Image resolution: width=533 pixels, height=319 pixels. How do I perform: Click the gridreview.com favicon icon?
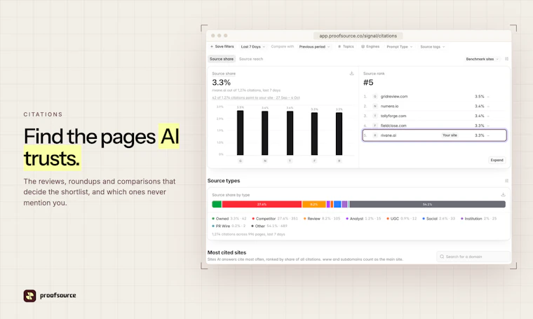pos(375,97)
